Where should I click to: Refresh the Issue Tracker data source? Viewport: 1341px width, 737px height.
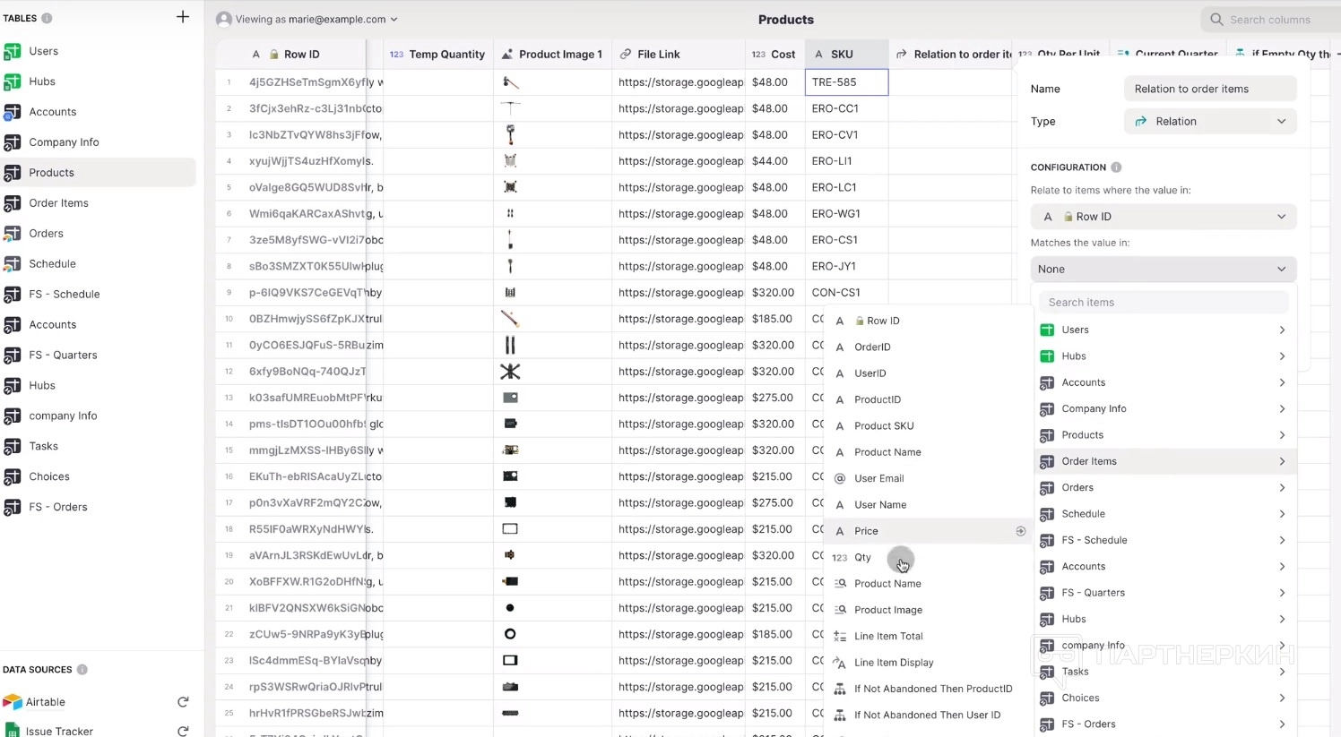click(183, 731)
